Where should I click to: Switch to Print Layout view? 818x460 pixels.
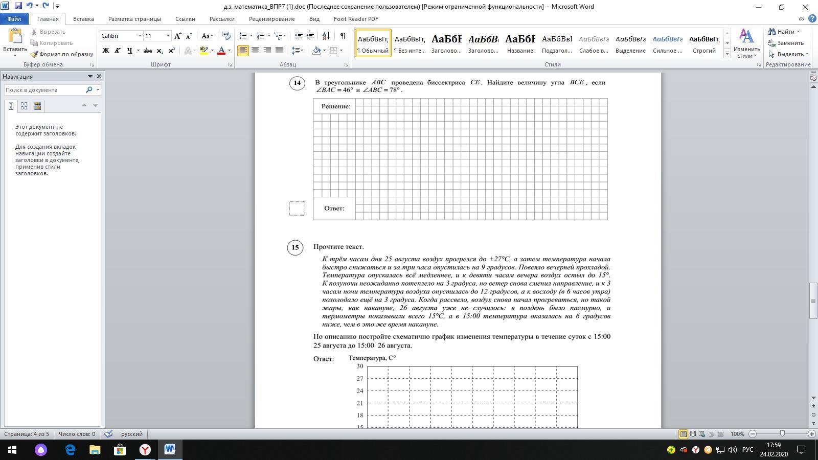(683, 434)
